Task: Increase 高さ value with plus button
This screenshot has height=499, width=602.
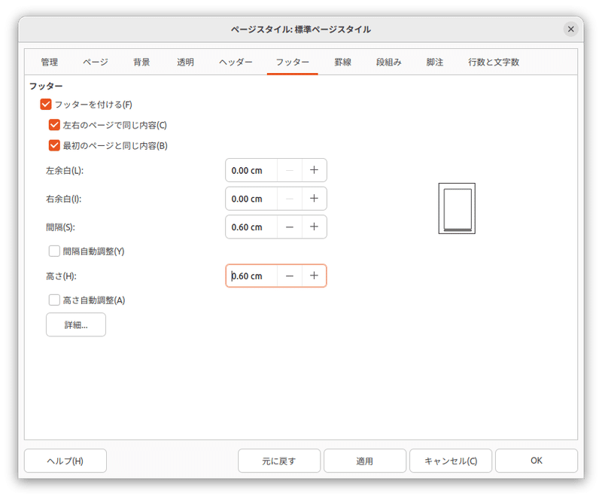Action: point(314,275)
